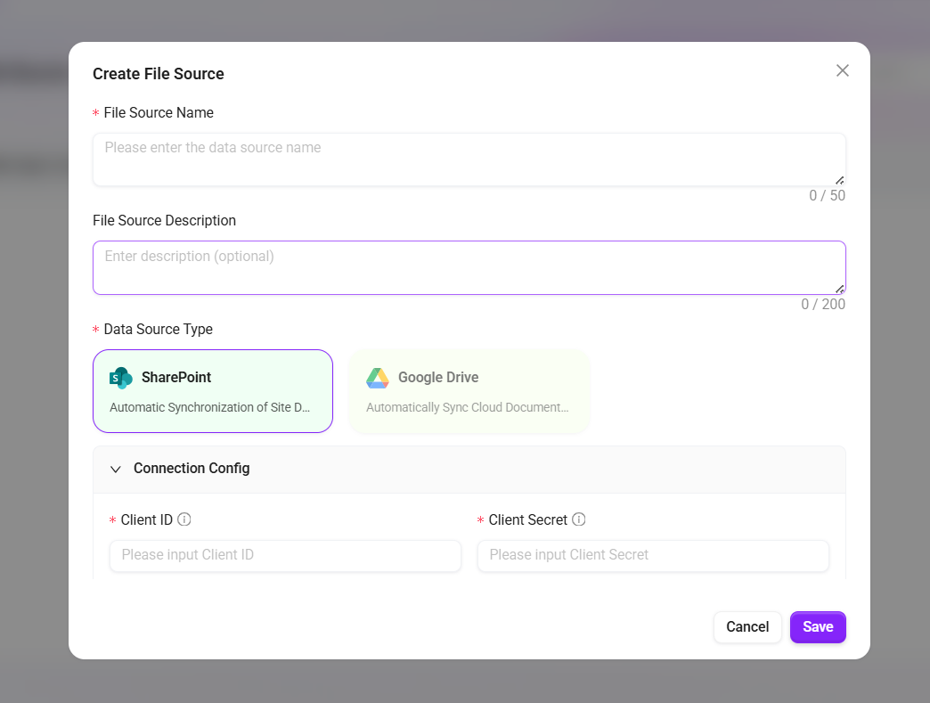Click the Connection Config header text
The image size is (930, 703).
192,468
